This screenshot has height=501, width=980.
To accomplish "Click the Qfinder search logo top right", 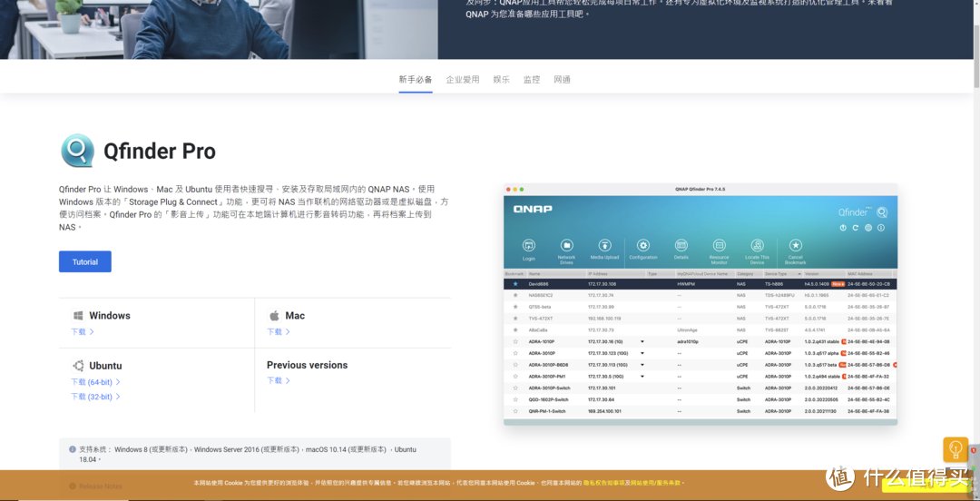I will coord(881,212).
